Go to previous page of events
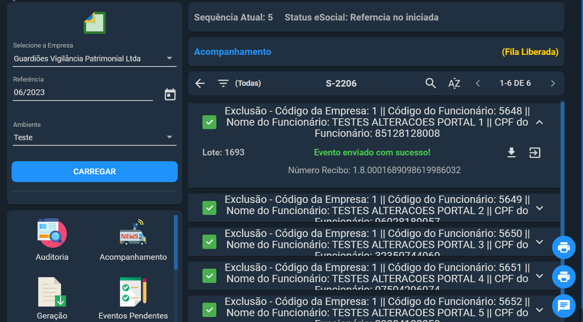Screen dimensions: 583x322 478,83
